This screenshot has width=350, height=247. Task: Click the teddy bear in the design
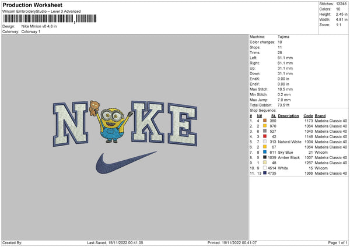point(94,108)
